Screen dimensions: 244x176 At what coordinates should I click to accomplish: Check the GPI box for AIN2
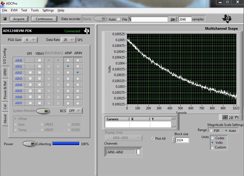click(x=30, y=72)
